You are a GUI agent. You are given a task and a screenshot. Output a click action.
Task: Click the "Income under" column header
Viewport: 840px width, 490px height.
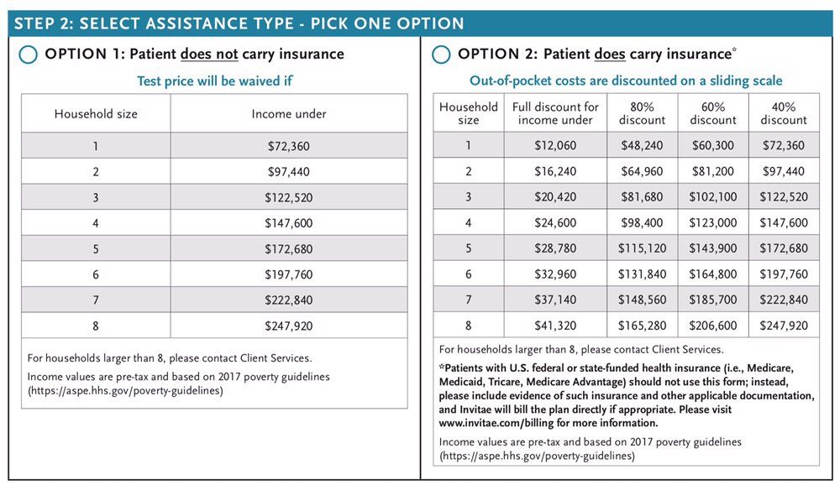click(x=289, y=113)
